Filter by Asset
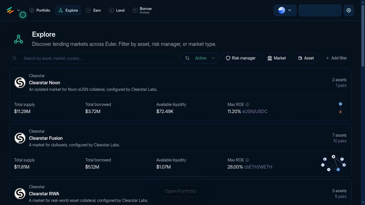Viewport: 365px width, 205px height. pos(306,58)
